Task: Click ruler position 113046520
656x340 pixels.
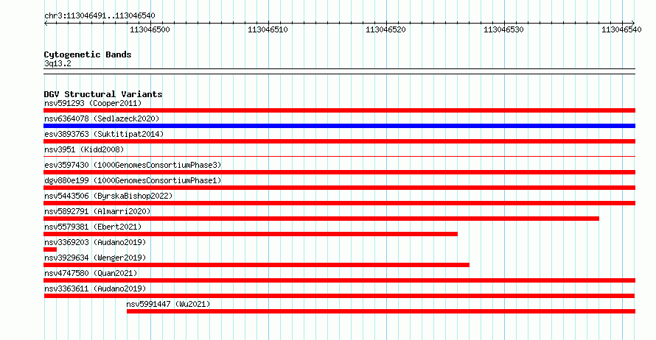Action: 385,29
